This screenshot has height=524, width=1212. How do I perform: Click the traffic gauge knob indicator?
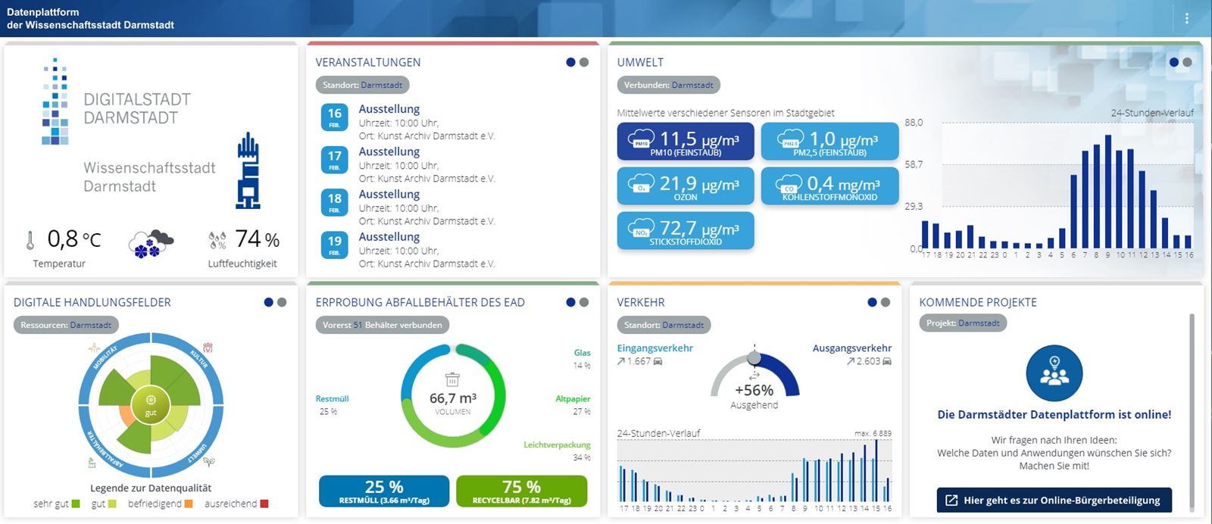point(754,357)
